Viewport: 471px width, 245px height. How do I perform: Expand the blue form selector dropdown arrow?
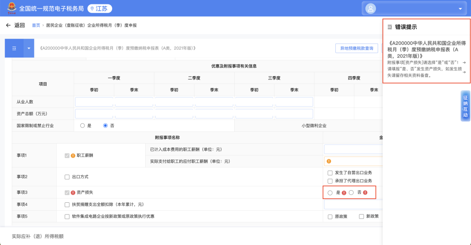(x=29, y=48)
